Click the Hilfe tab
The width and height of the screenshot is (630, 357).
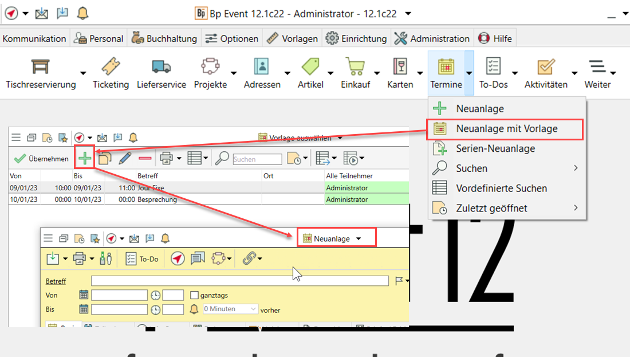495,38
